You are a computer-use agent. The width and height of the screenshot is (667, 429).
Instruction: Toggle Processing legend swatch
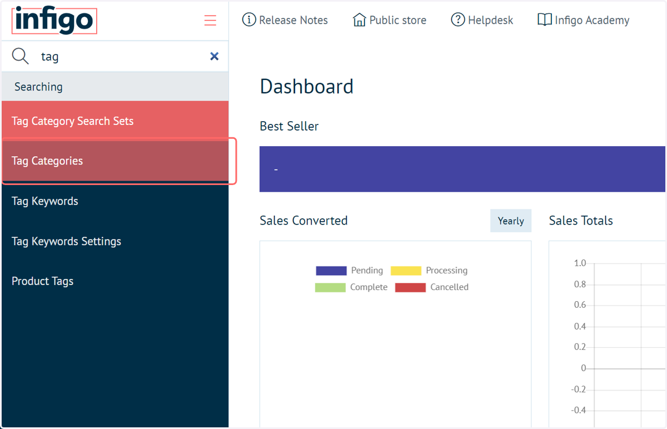click(406, 271)
